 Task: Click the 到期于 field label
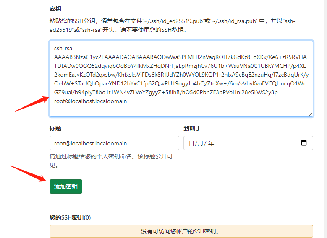point(192,128)
